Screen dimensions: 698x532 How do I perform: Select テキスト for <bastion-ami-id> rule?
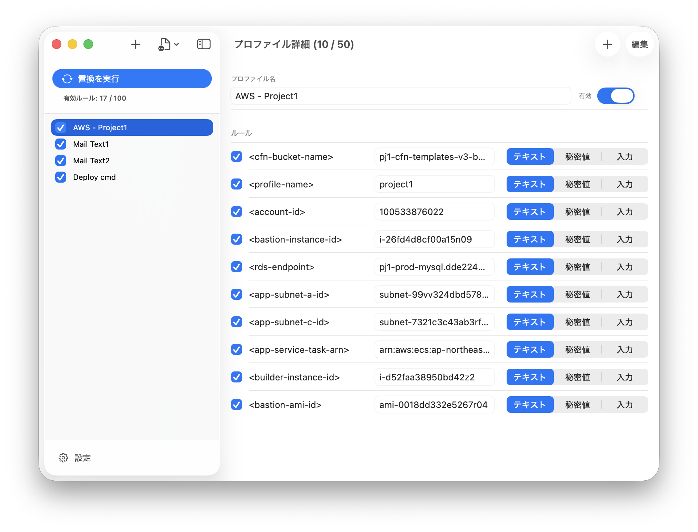point(530,405)
